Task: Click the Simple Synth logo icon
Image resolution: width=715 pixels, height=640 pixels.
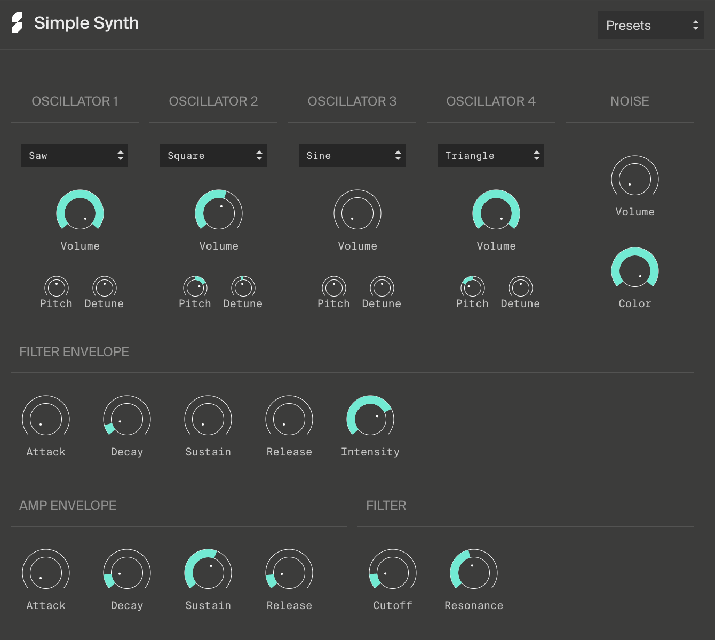Action: point(17,23)
